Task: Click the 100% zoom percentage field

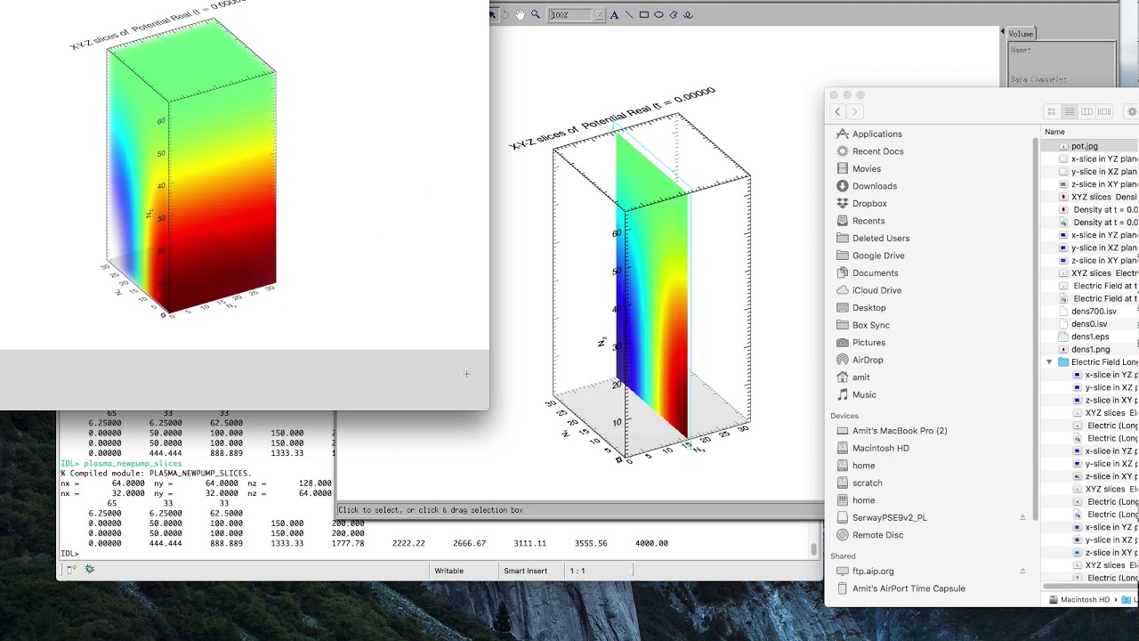Action: [571, 15]
